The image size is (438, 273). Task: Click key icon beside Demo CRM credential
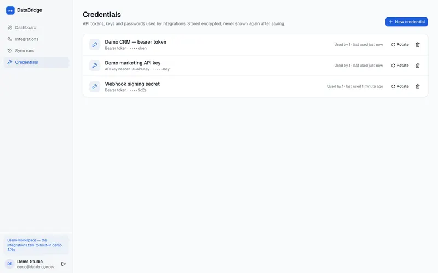[95, 45]
